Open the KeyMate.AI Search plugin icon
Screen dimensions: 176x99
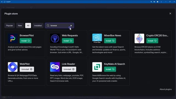point(97,67)
